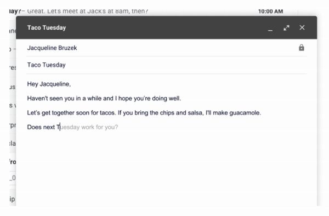Place the cursor after 'Does next T'
The width and height of the screenshot is (329, 216).
tap(60, 127)
